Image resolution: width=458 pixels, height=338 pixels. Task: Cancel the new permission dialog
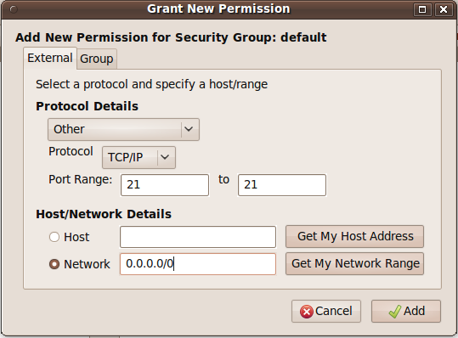tap(326, 311)
